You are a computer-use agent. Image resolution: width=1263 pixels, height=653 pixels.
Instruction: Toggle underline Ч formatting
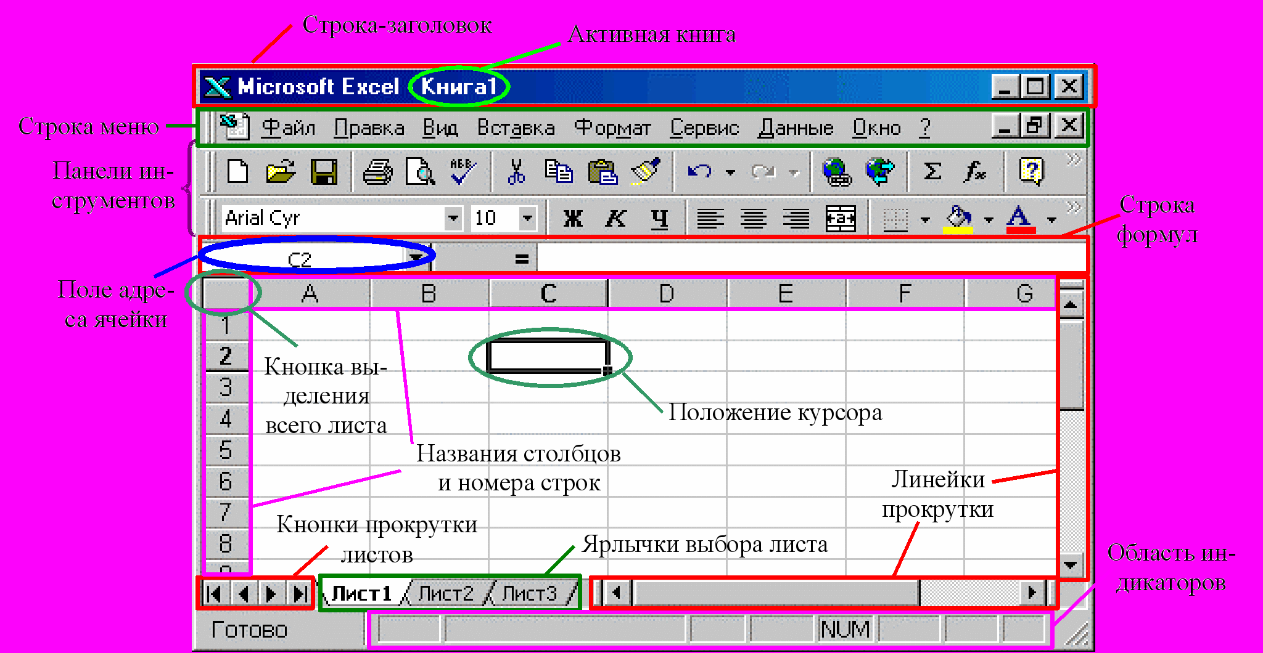pyautogui.click(x=659, y=218)
